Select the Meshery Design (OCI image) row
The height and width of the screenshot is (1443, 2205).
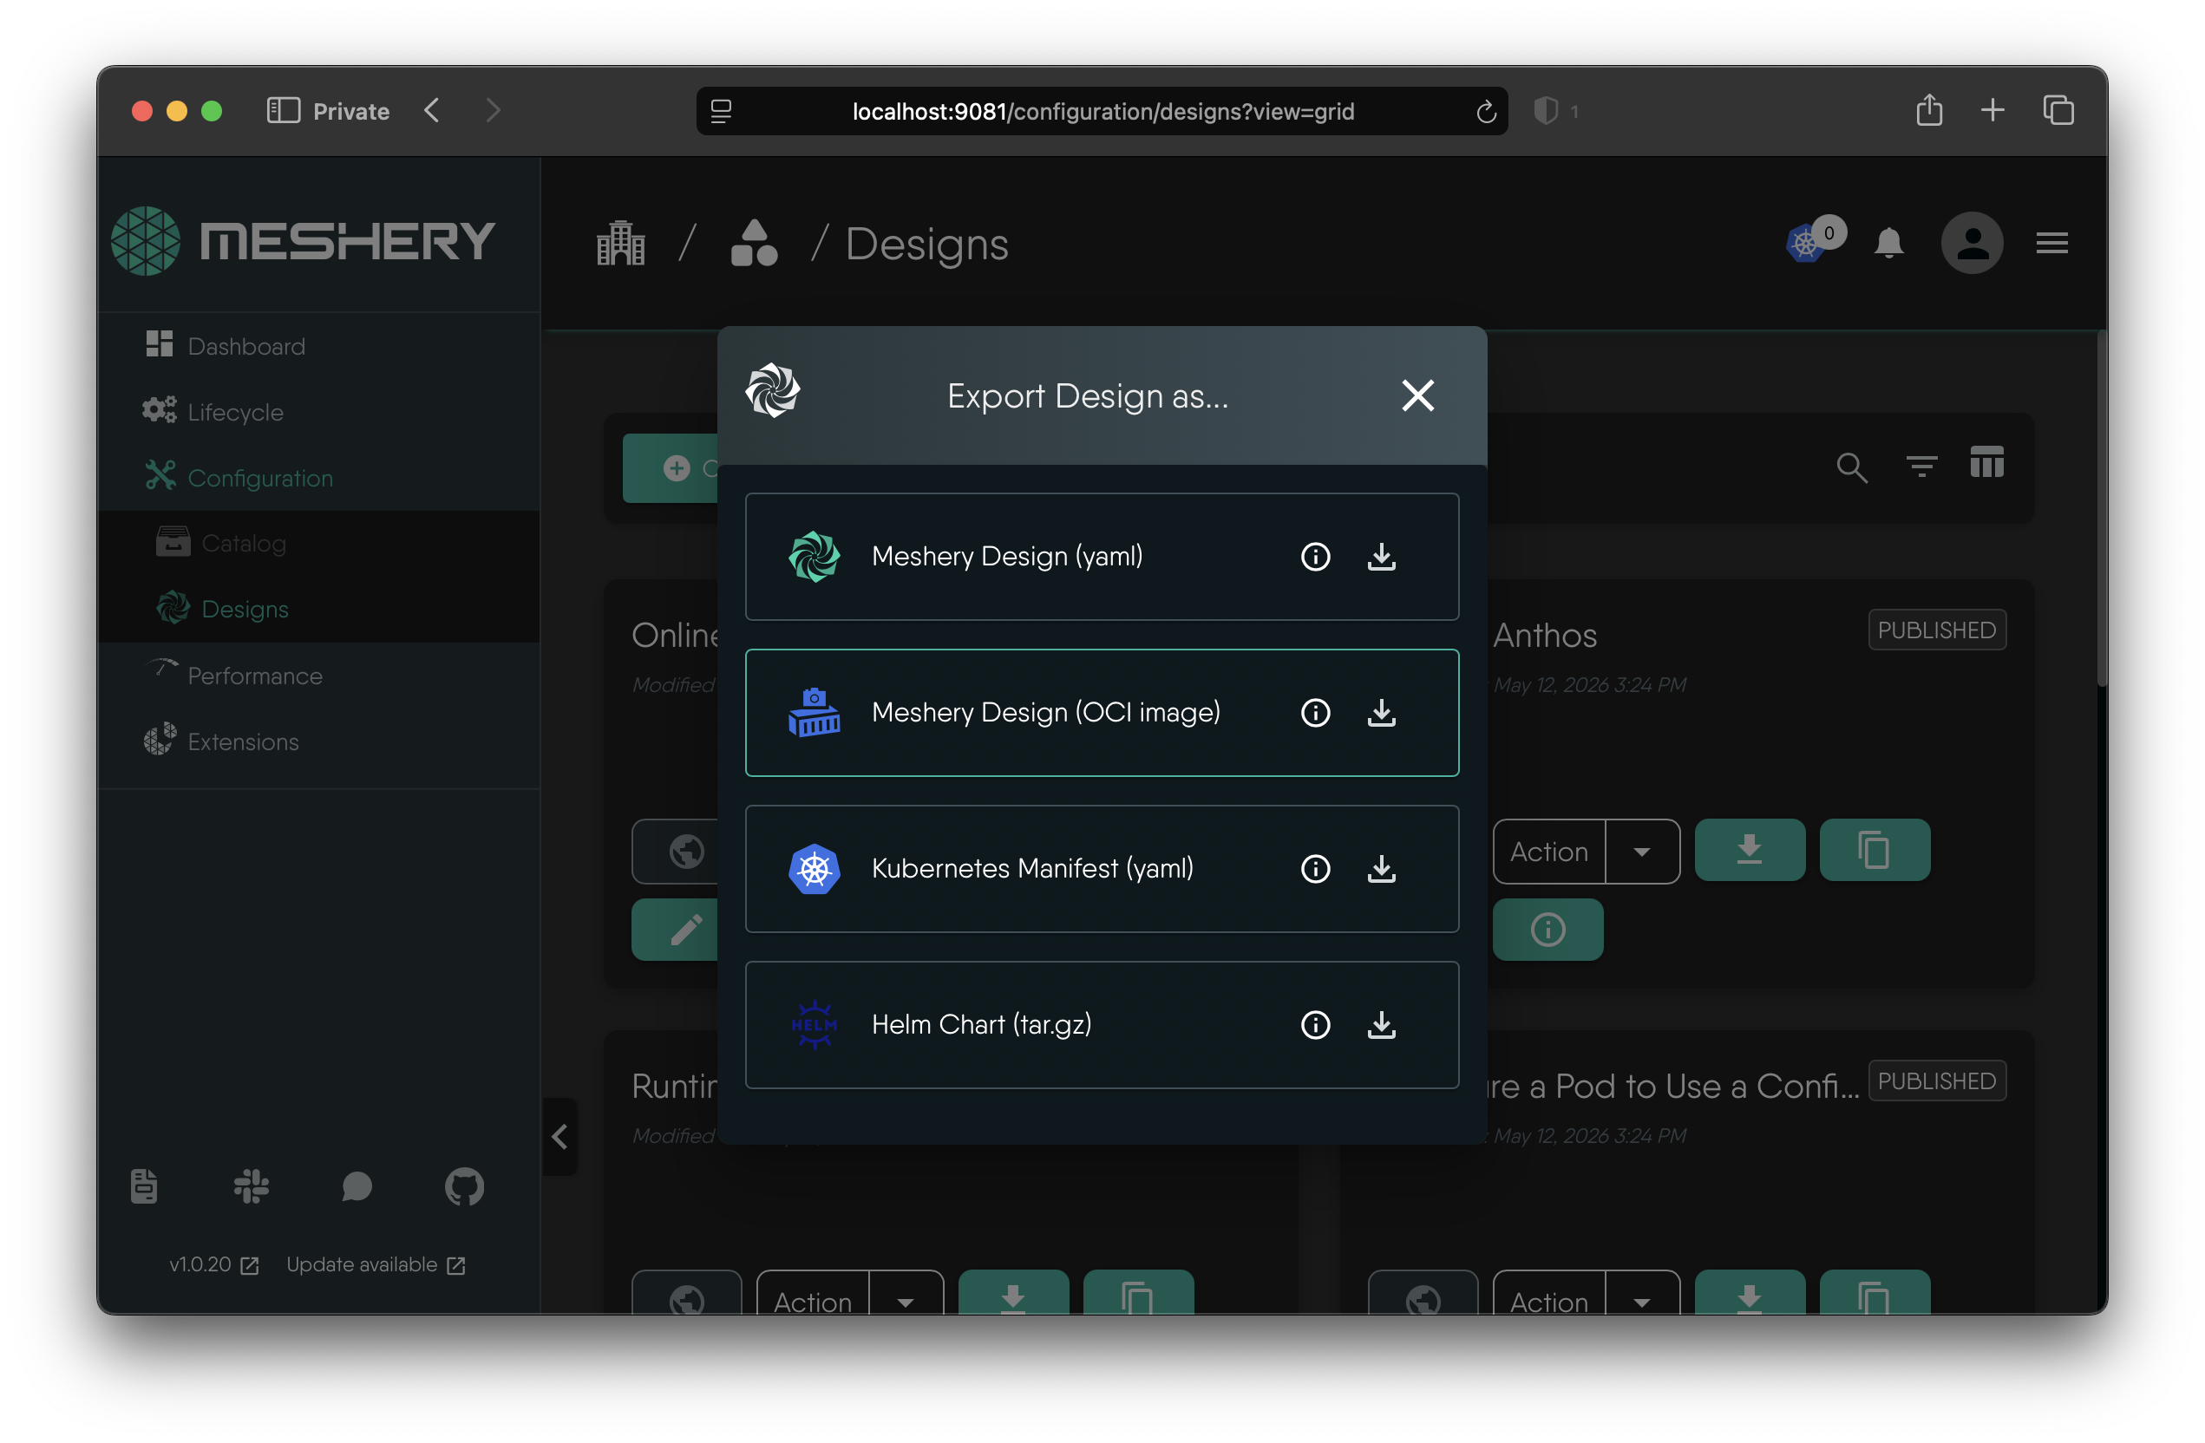tap(1102, 712)
